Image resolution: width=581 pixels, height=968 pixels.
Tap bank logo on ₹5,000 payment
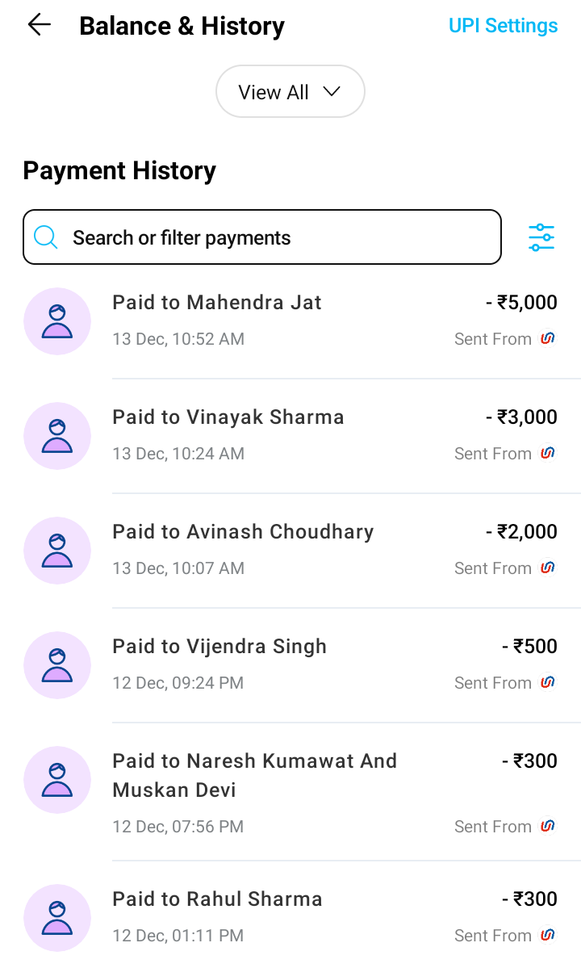pyautogui.click(x=548, y=339)
